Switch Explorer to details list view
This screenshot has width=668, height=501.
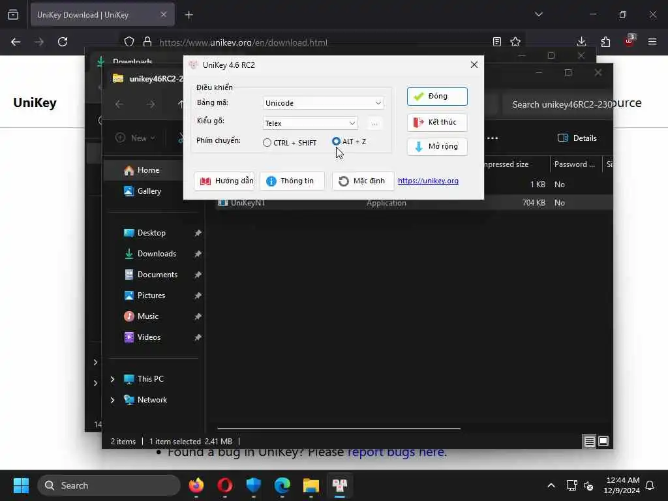[589, 442]
